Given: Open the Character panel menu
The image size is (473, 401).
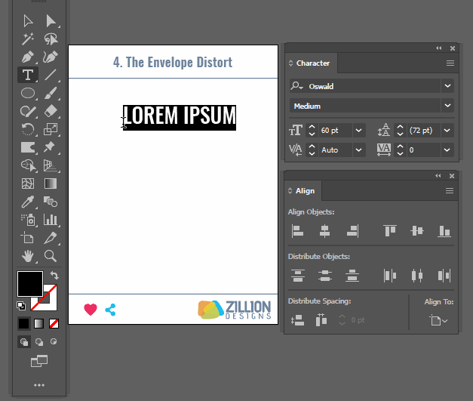Looking at the screenshot, I should (450, 63).
